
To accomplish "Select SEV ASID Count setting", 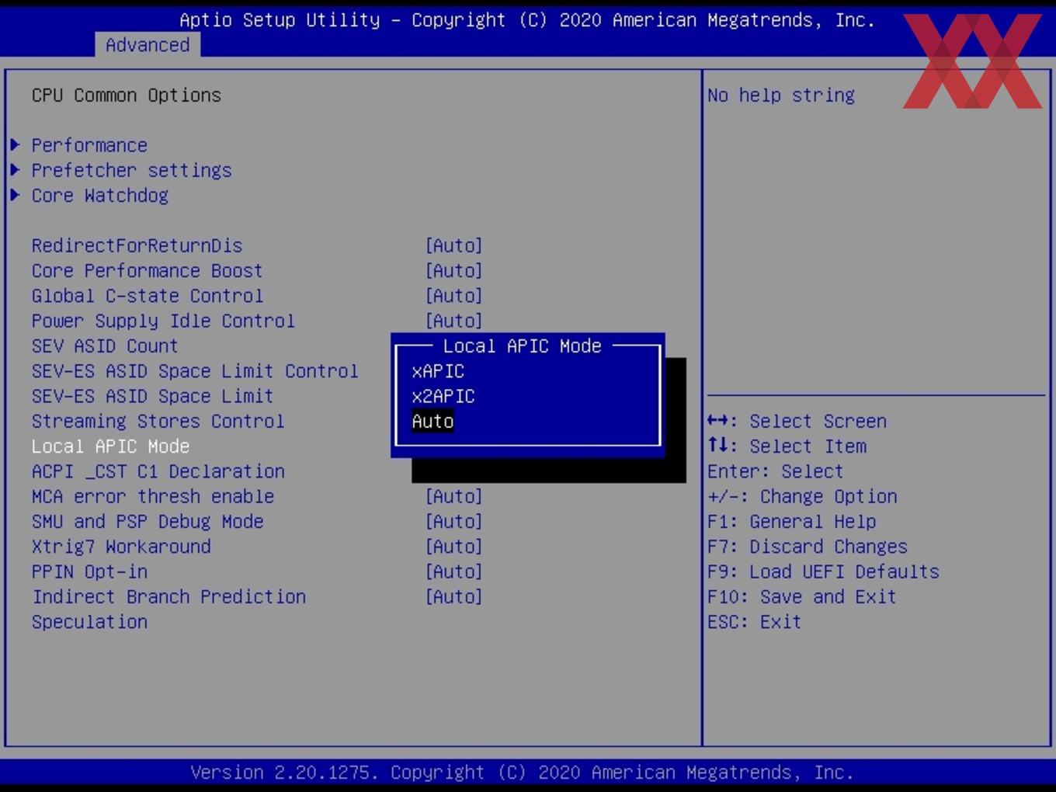I will (105, 346).
